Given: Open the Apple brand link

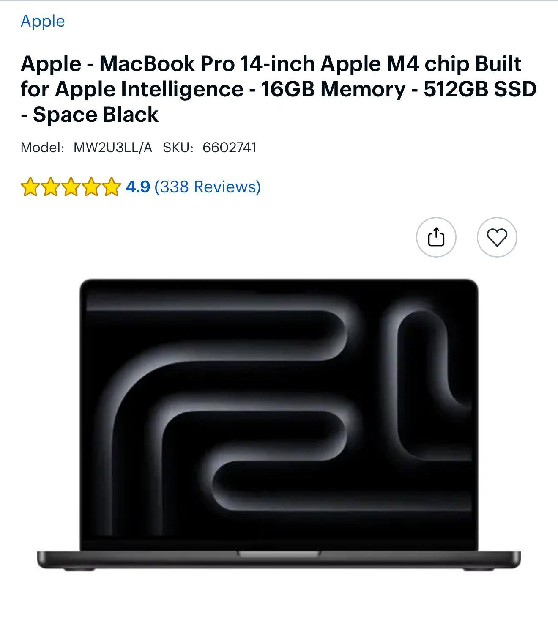Looking at the screenshot, I should pos(43,21).
